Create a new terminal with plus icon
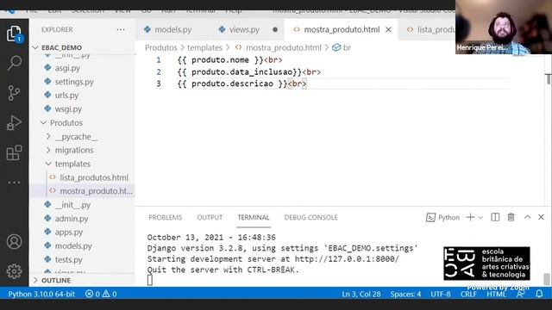 point(470,217)
